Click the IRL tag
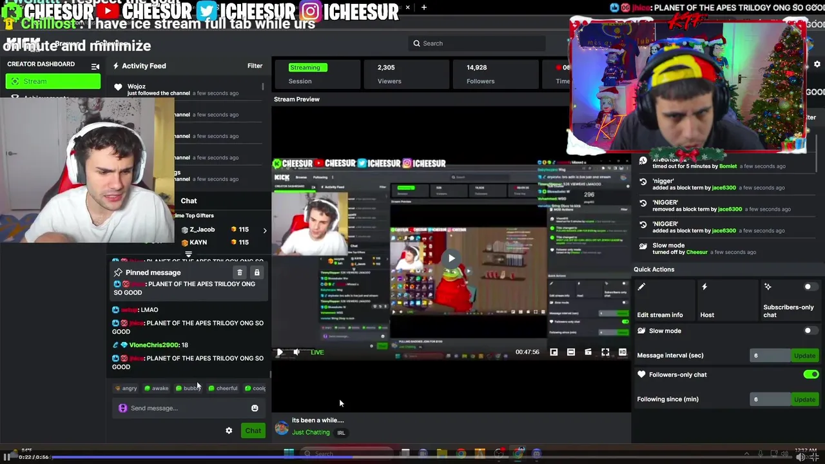Screen dimensions: 825x464 point(341,433)
